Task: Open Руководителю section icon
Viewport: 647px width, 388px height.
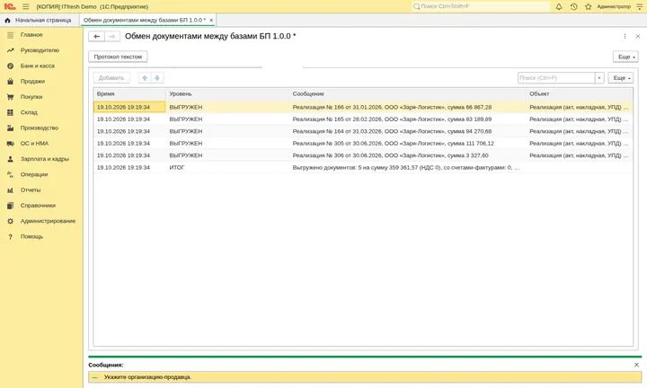Action: coord(10,50)
